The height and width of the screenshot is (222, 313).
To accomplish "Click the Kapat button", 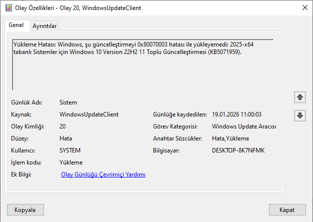I will (x=287, y=210).
